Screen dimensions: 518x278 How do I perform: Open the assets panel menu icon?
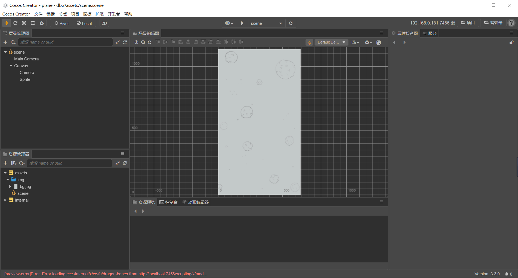[x=123, y=154]
